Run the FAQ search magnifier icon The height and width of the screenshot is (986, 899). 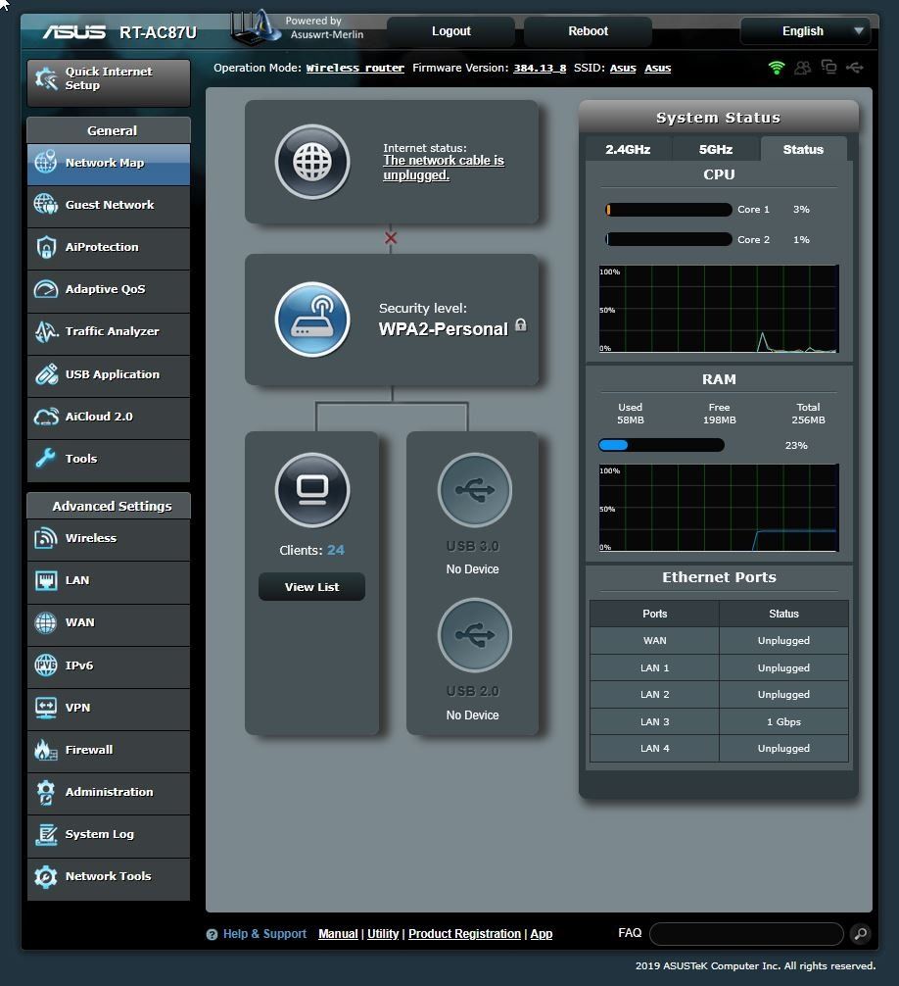tap(861, 934)
